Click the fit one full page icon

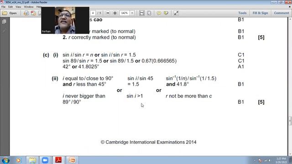coord(149,13)
